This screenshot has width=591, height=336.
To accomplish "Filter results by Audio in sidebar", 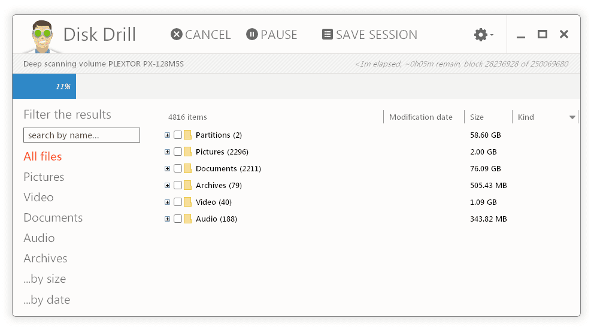I will (x=39, y=238).
